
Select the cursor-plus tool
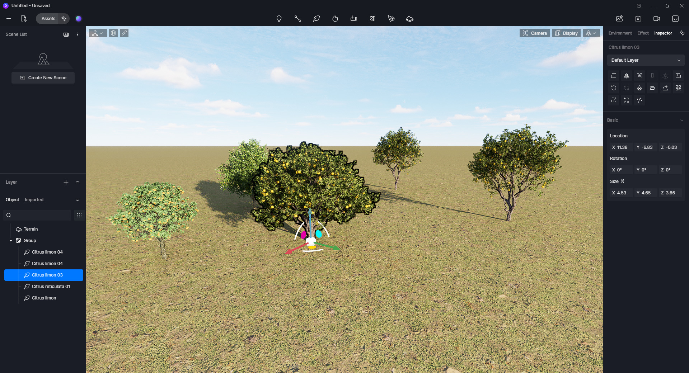pyautogui.click(x=391, y=19)
